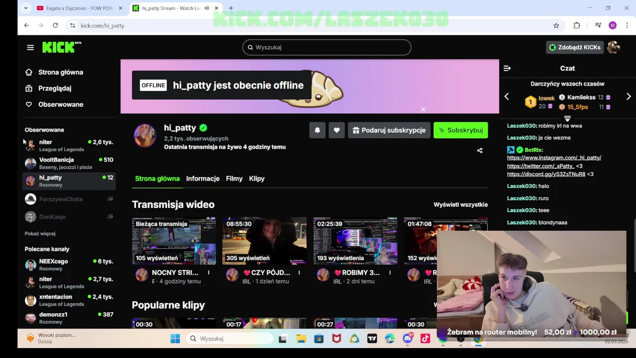Select Filmy tab
Image resolution: width=636 pixels, height=358 pixels.
[234, 179]
